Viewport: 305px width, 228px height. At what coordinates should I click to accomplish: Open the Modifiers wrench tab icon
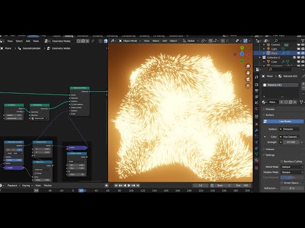pyautogui.click(x=257, y=130)
